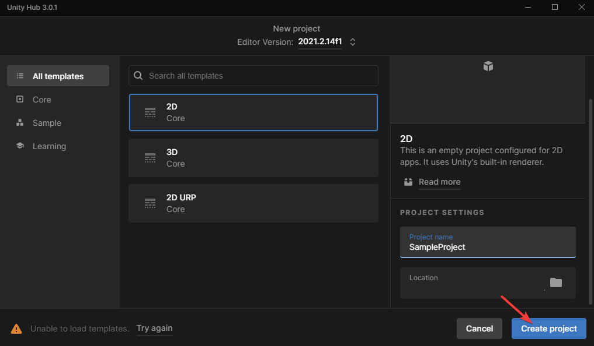Open the Read more link
This screenshot has width=594, height=346.
pos(439,182)
